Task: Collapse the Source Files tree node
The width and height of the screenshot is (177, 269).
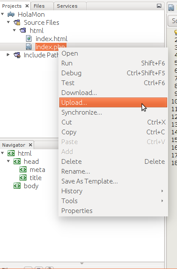Action: point(9,22)
